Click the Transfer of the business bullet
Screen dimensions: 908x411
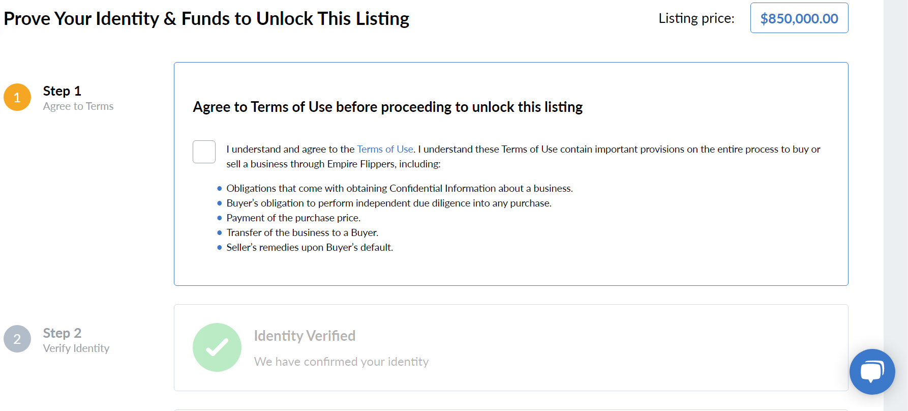[302, 232]
